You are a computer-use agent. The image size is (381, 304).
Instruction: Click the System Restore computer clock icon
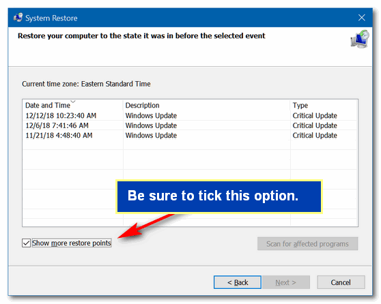(x=360, y=39)
